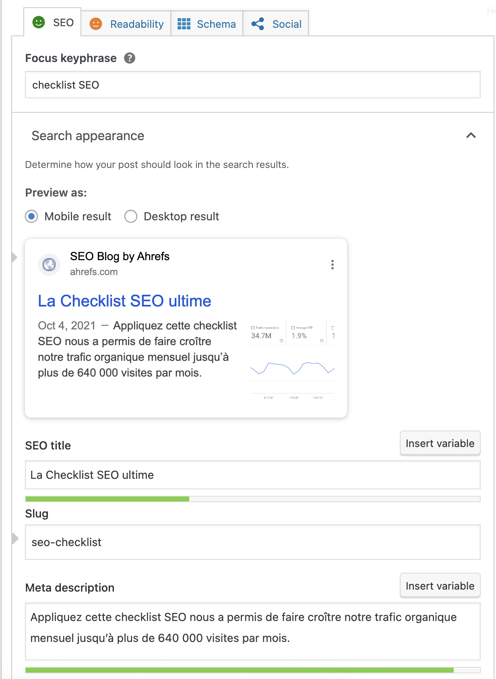This screenshot has height=679, width=496.
Task: Click the Social share icon
Action: 258,23
